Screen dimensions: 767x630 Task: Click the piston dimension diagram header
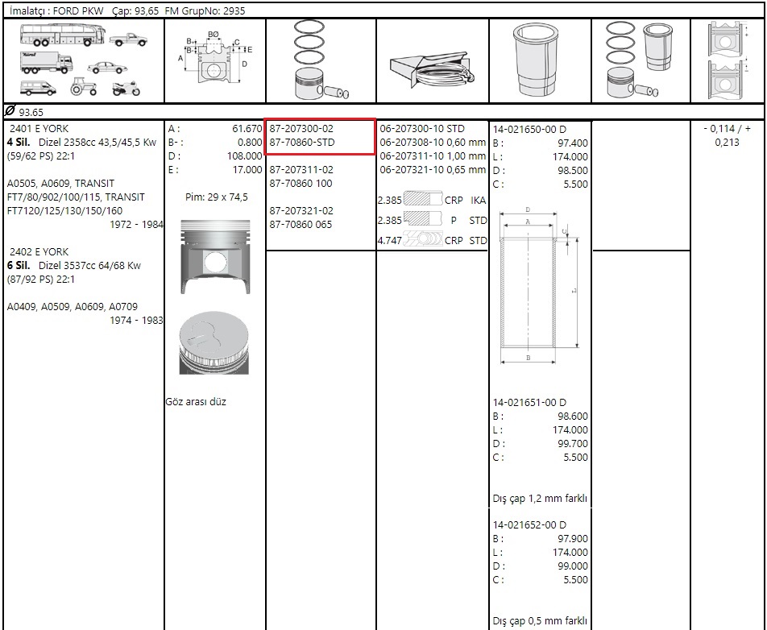[215, 58]
